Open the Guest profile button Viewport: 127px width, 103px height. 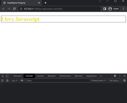point(114,9)
